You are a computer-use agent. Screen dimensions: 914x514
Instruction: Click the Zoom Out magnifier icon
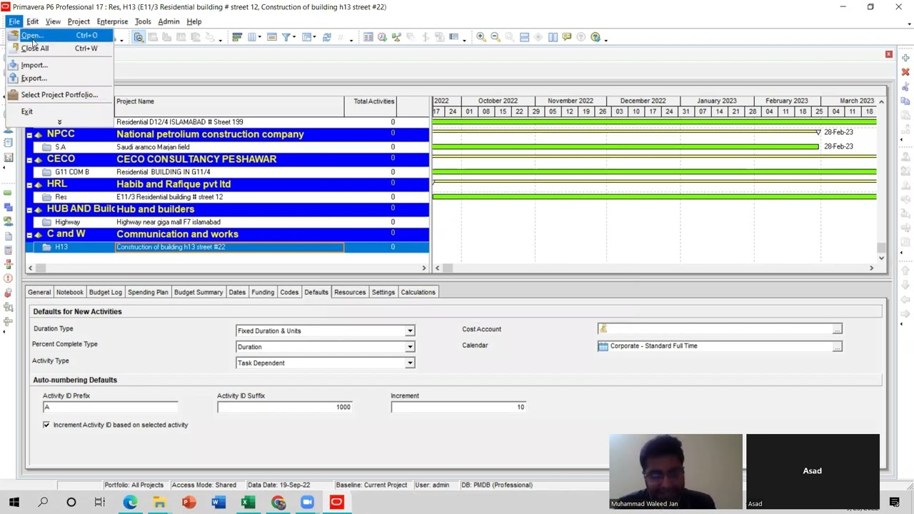tap(495, 37)
